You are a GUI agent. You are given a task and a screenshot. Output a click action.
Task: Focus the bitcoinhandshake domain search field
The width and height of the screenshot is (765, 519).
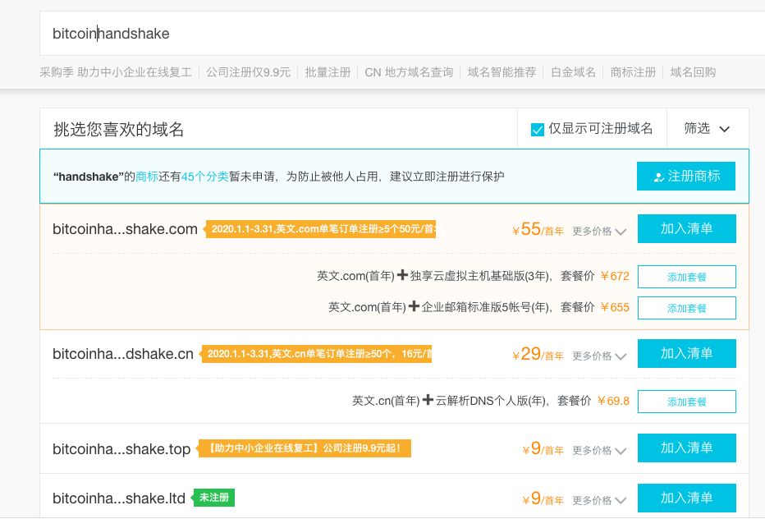(x=401, y=34)
